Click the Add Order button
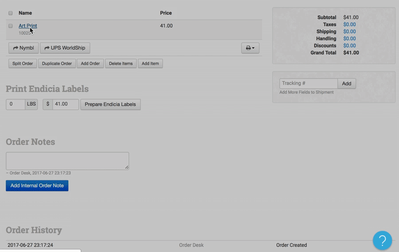 (90, 64)
